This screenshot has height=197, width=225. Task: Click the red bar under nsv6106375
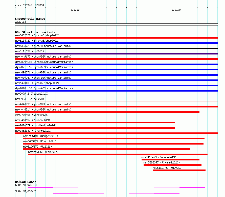tap(107, 149)
